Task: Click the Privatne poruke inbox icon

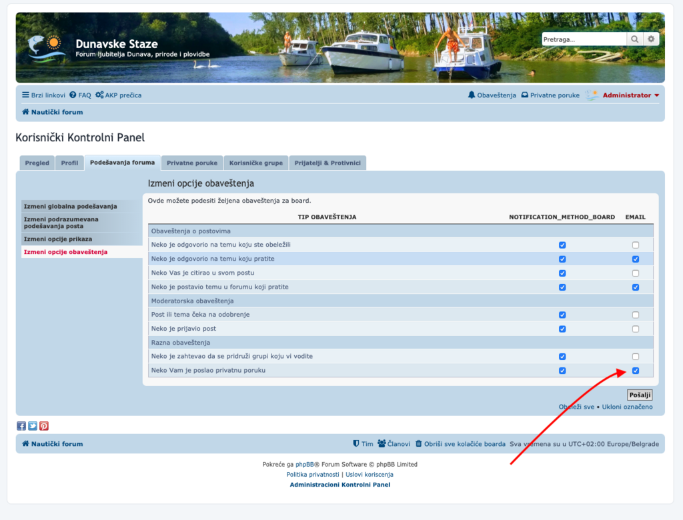Action: [525, 95]
